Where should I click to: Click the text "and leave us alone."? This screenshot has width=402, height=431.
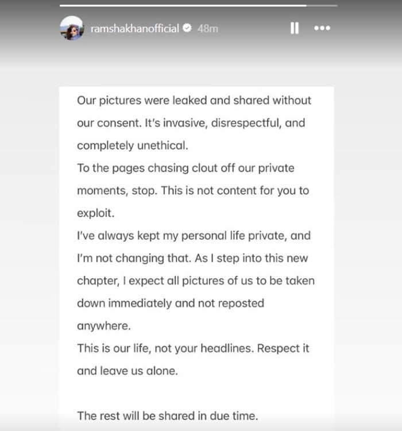coord(127,371)
